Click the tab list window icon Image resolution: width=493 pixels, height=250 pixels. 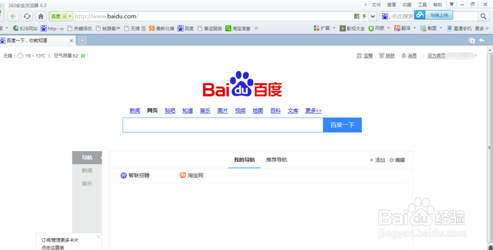click(x=472, y=40)
